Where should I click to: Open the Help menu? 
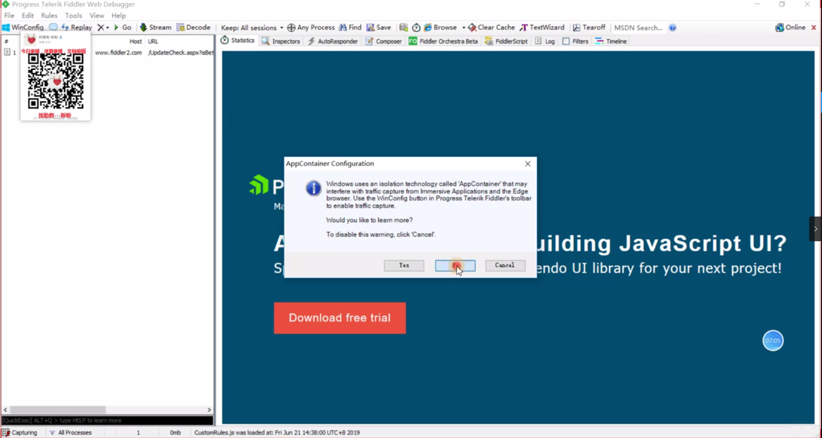(119, 15)
